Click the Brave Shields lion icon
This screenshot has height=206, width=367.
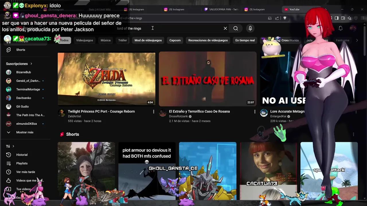point(285,18)
